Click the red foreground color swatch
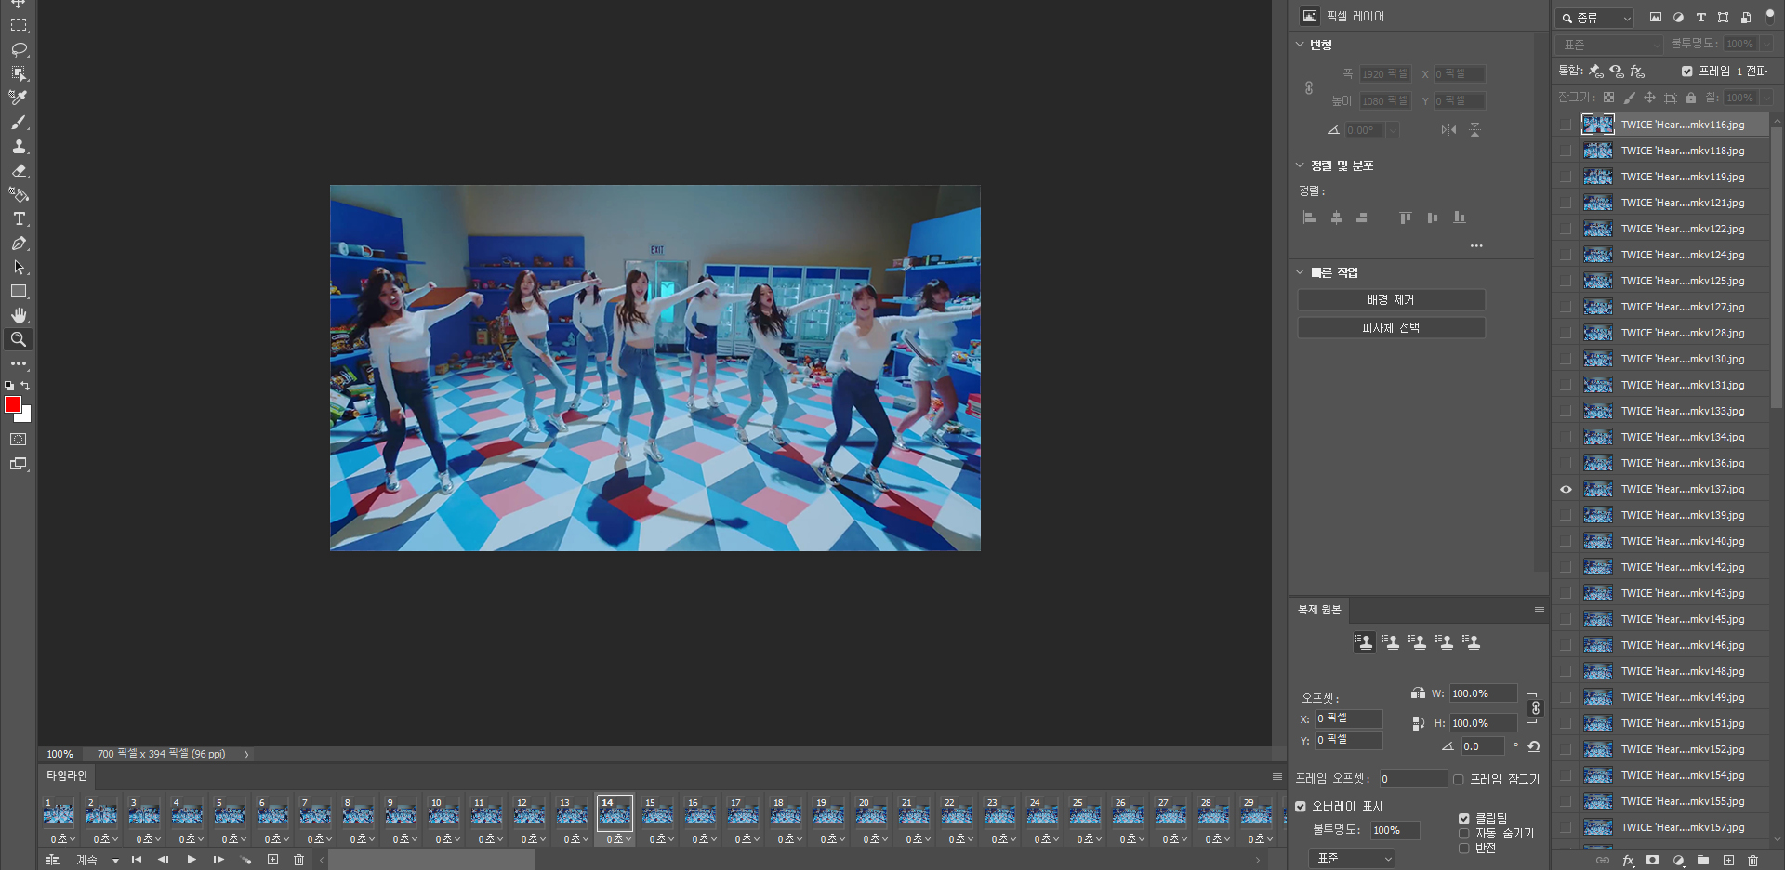The image size is (1785, 870). tap(11, 403)
